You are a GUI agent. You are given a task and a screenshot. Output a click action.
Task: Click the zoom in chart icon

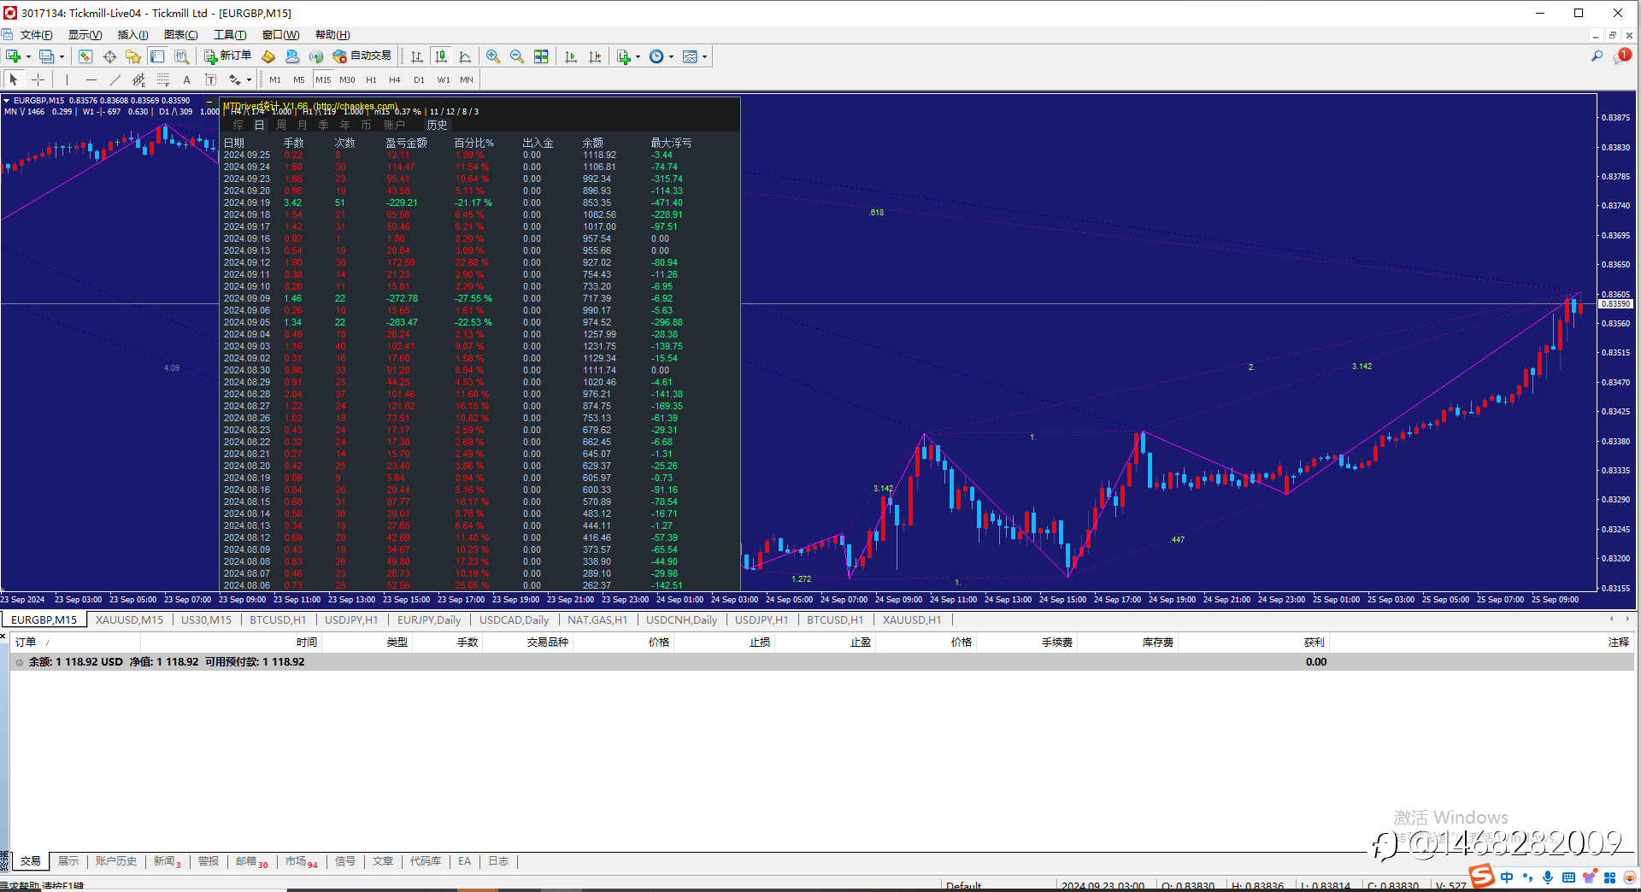point(493,56)
